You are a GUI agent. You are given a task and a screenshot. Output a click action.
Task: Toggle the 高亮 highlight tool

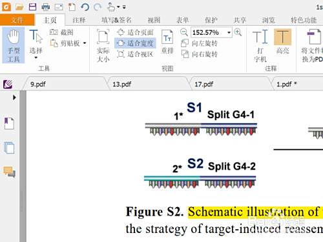pos(282,41)
